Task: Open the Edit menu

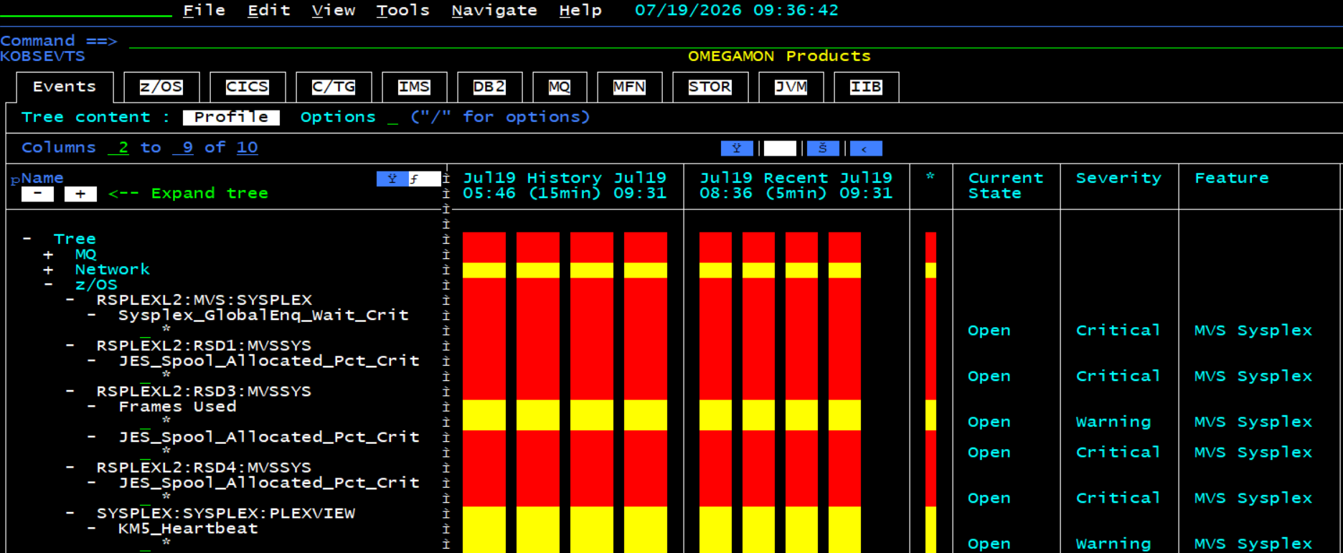Action: [x=269, y=10]
